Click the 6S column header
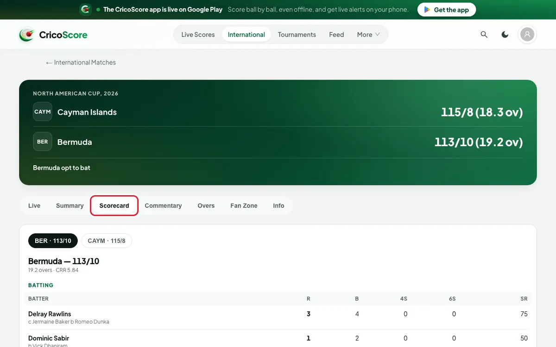 [452, 299]
